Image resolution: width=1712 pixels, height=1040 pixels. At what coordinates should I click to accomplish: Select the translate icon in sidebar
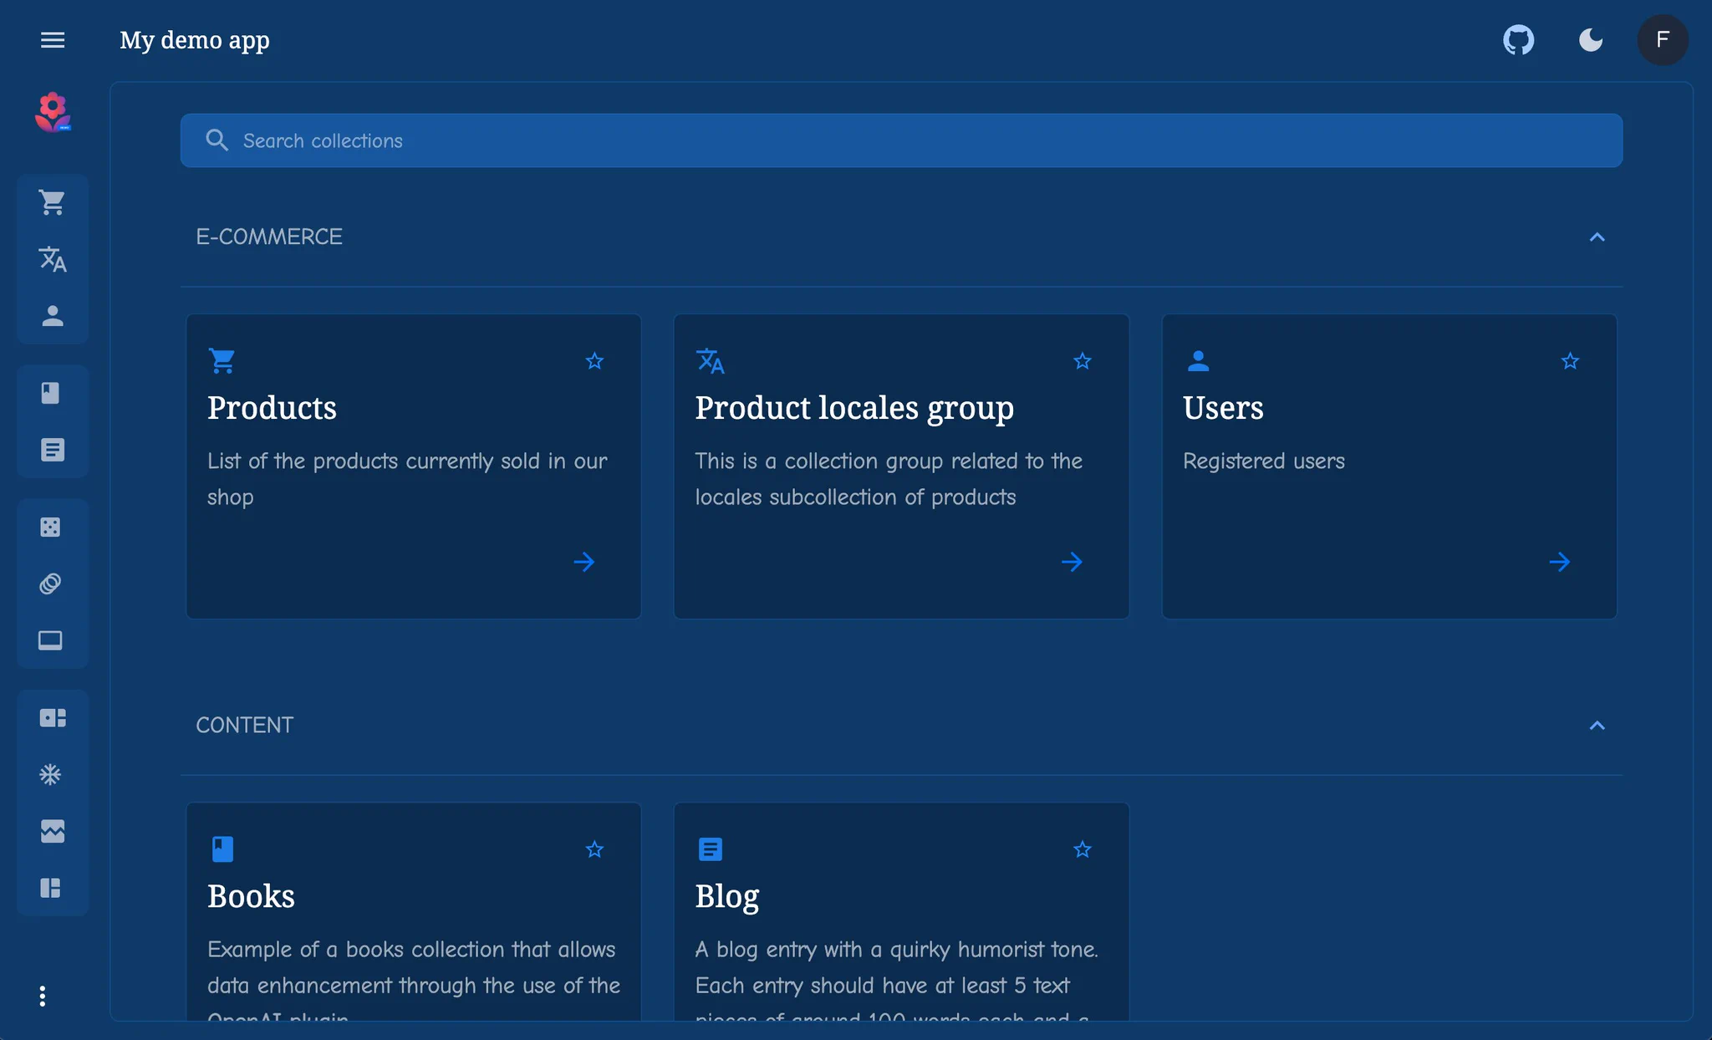53,259
